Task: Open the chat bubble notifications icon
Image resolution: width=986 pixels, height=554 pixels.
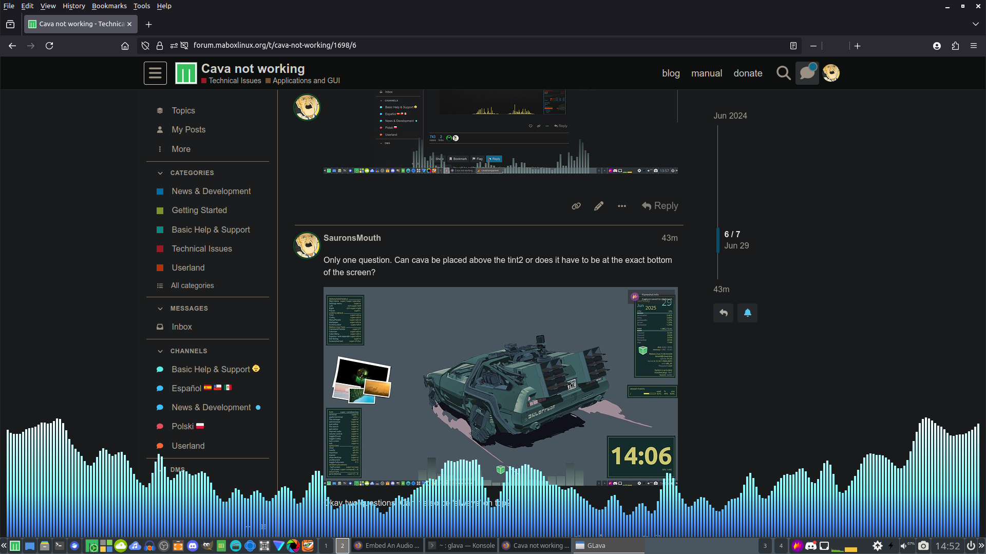Action: [807, 73]
